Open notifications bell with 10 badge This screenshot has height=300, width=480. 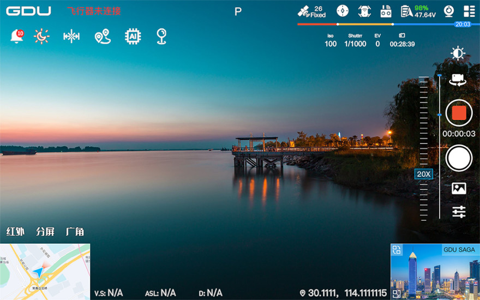point(17,37)
